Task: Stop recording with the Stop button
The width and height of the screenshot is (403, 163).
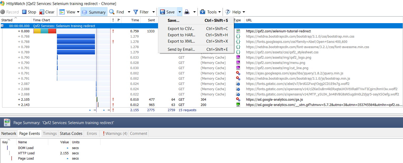Action: [x=29, y=12]
